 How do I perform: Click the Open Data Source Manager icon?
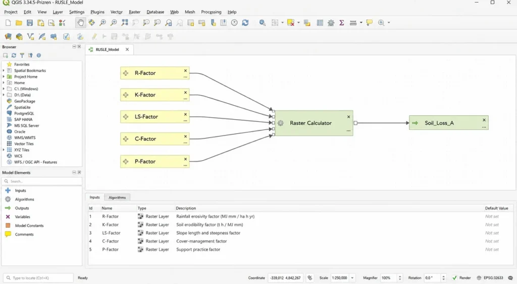point(8,36)
